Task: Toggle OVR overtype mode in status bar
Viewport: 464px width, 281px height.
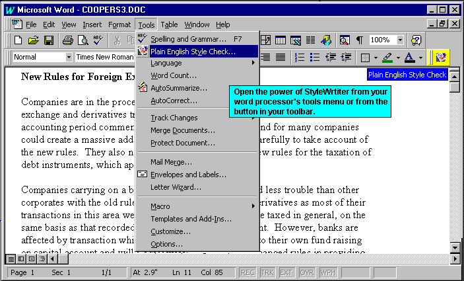Action: click(x=308, y=272)
